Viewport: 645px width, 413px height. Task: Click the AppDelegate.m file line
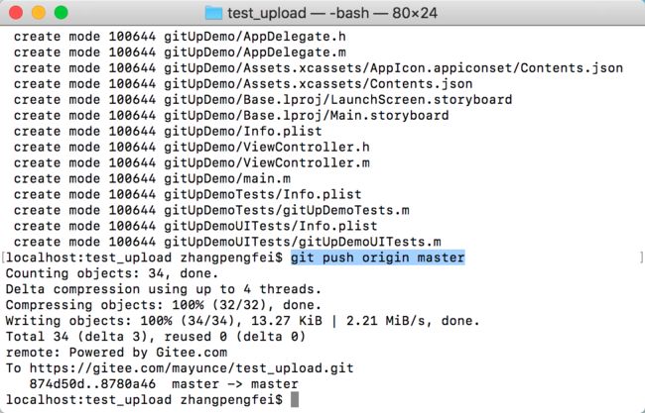180,52
